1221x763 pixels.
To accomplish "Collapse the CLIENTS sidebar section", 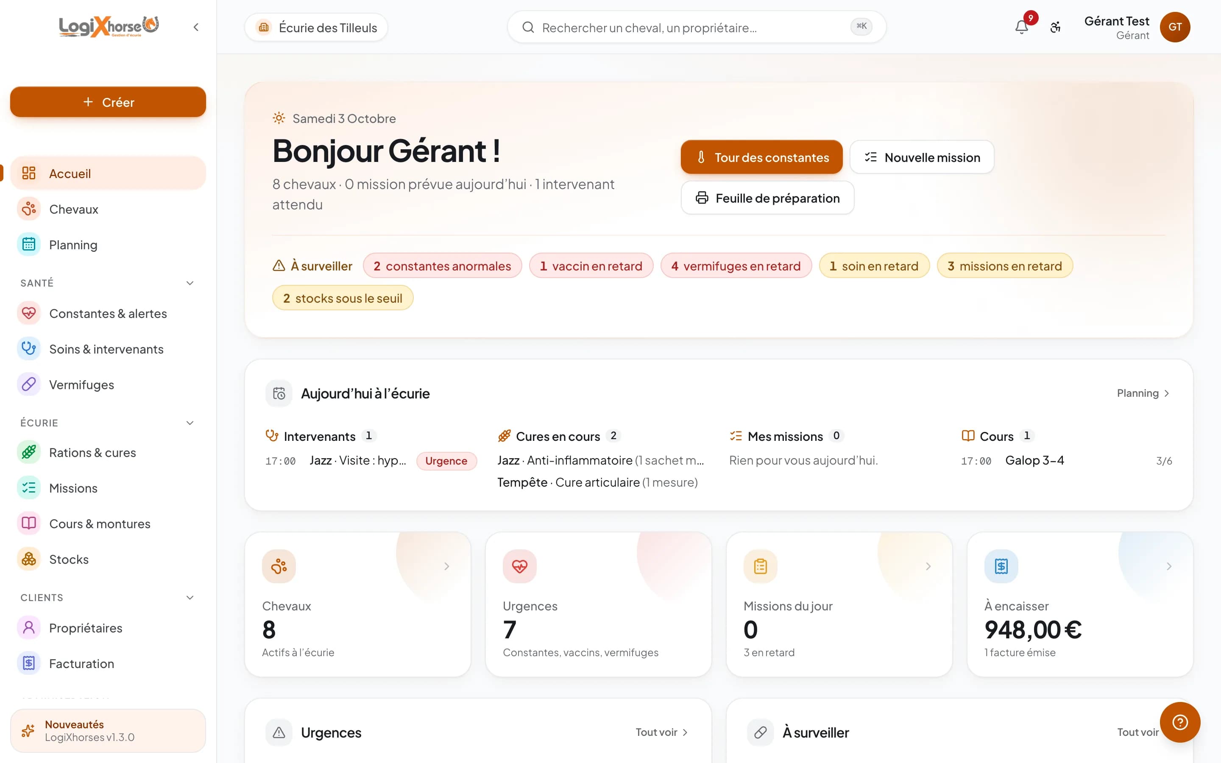I will coord(190,598).
